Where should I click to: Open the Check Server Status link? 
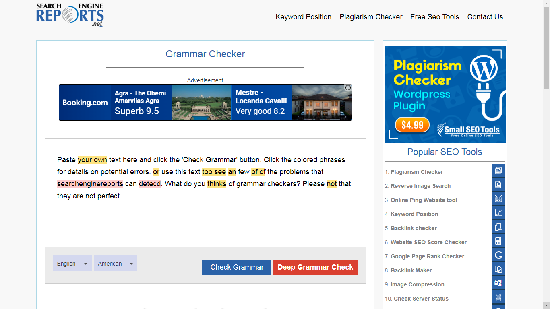pos(421,299)
